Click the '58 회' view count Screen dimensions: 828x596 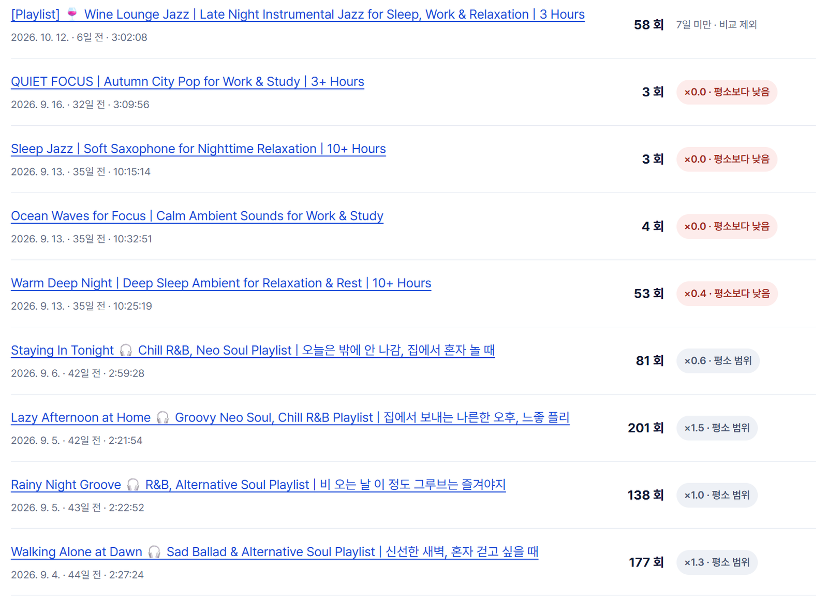(648, 25)
